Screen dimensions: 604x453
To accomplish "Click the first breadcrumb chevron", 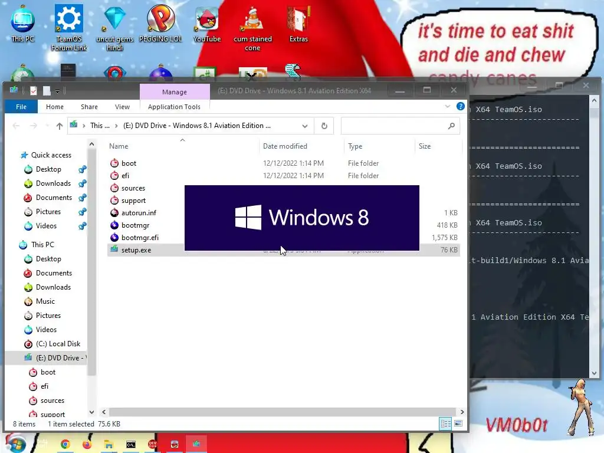I will coord(84,126).
